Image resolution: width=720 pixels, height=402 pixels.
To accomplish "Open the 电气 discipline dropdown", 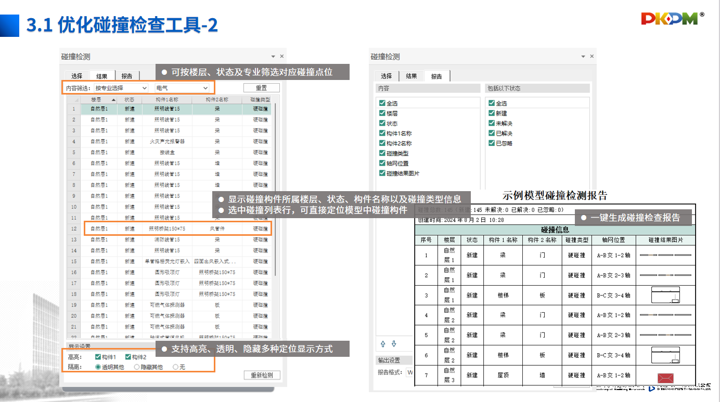I will 205,88.
